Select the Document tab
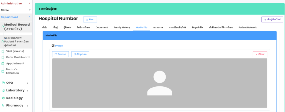285x112 pixels. tap(102, 28)
